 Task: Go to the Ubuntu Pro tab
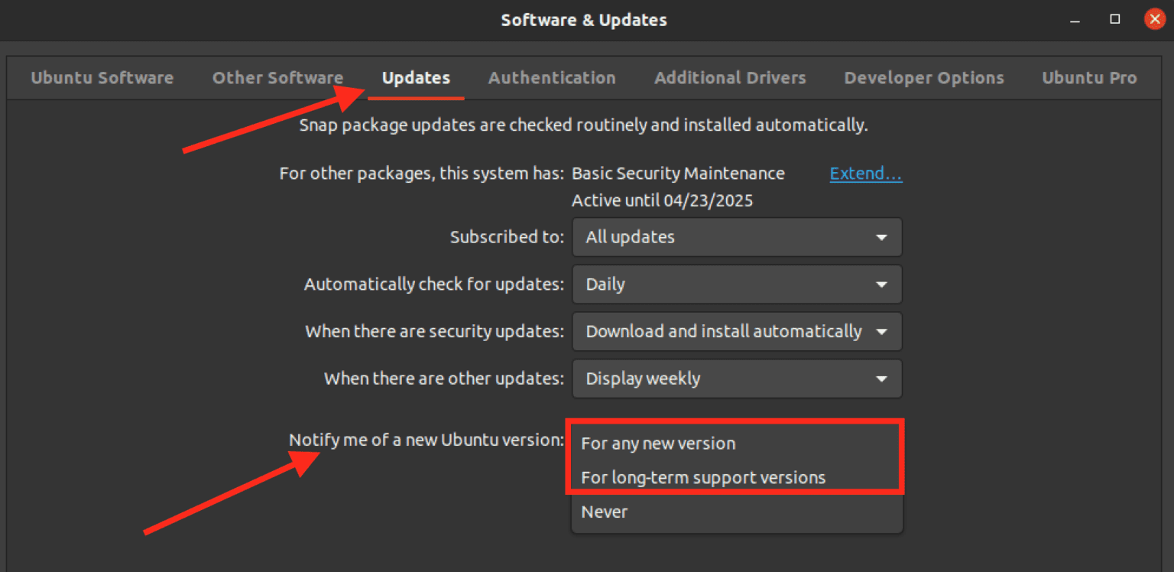[x=1089, y=77]
